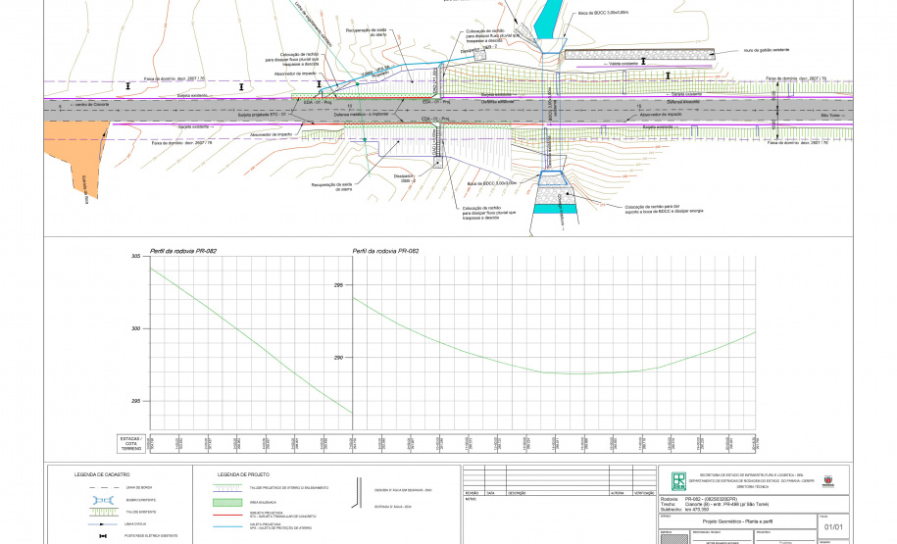Click the 'LEGENDA DE CADASTRO' heading
This screenshot has width=897, height=544.
pyautogui.click(x=102, y=474)
